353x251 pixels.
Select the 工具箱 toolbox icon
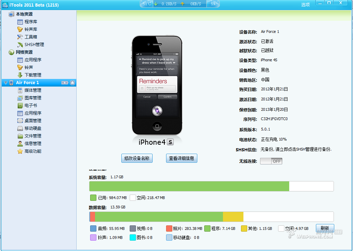[20, 37]
